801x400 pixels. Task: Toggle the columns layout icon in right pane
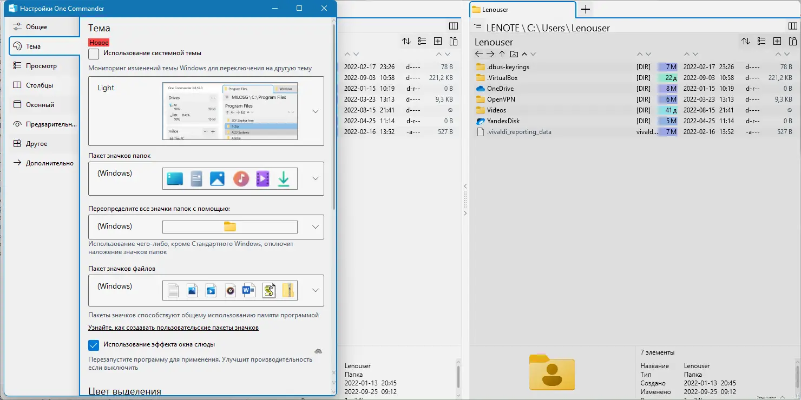pos(792,26)
